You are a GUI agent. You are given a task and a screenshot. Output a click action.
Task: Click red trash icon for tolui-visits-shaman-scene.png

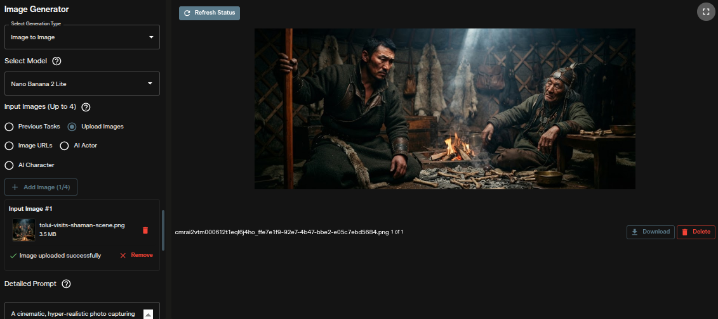click(x=145, y=230)
